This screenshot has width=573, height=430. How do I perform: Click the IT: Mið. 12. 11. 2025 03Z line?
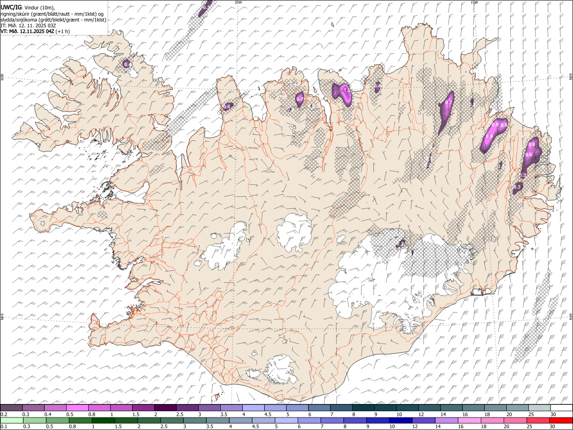click(28, 26)
